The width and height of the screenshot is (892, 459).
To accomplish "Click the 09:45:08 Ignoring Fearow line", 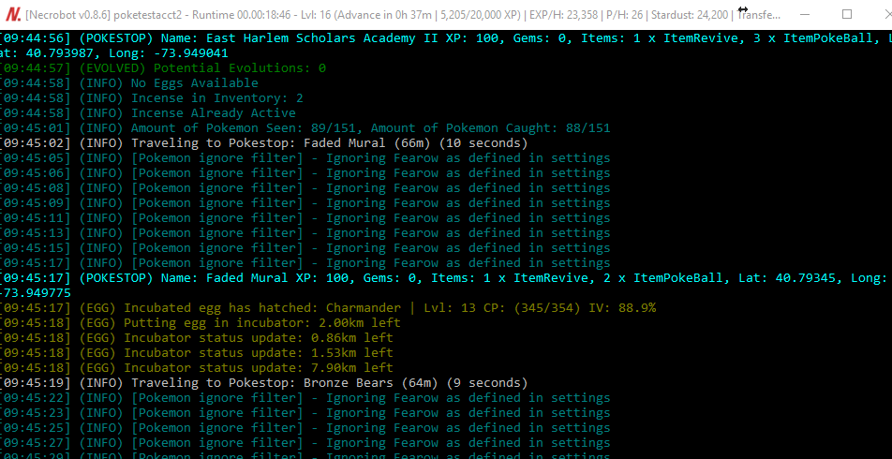I will pos(305,188).
